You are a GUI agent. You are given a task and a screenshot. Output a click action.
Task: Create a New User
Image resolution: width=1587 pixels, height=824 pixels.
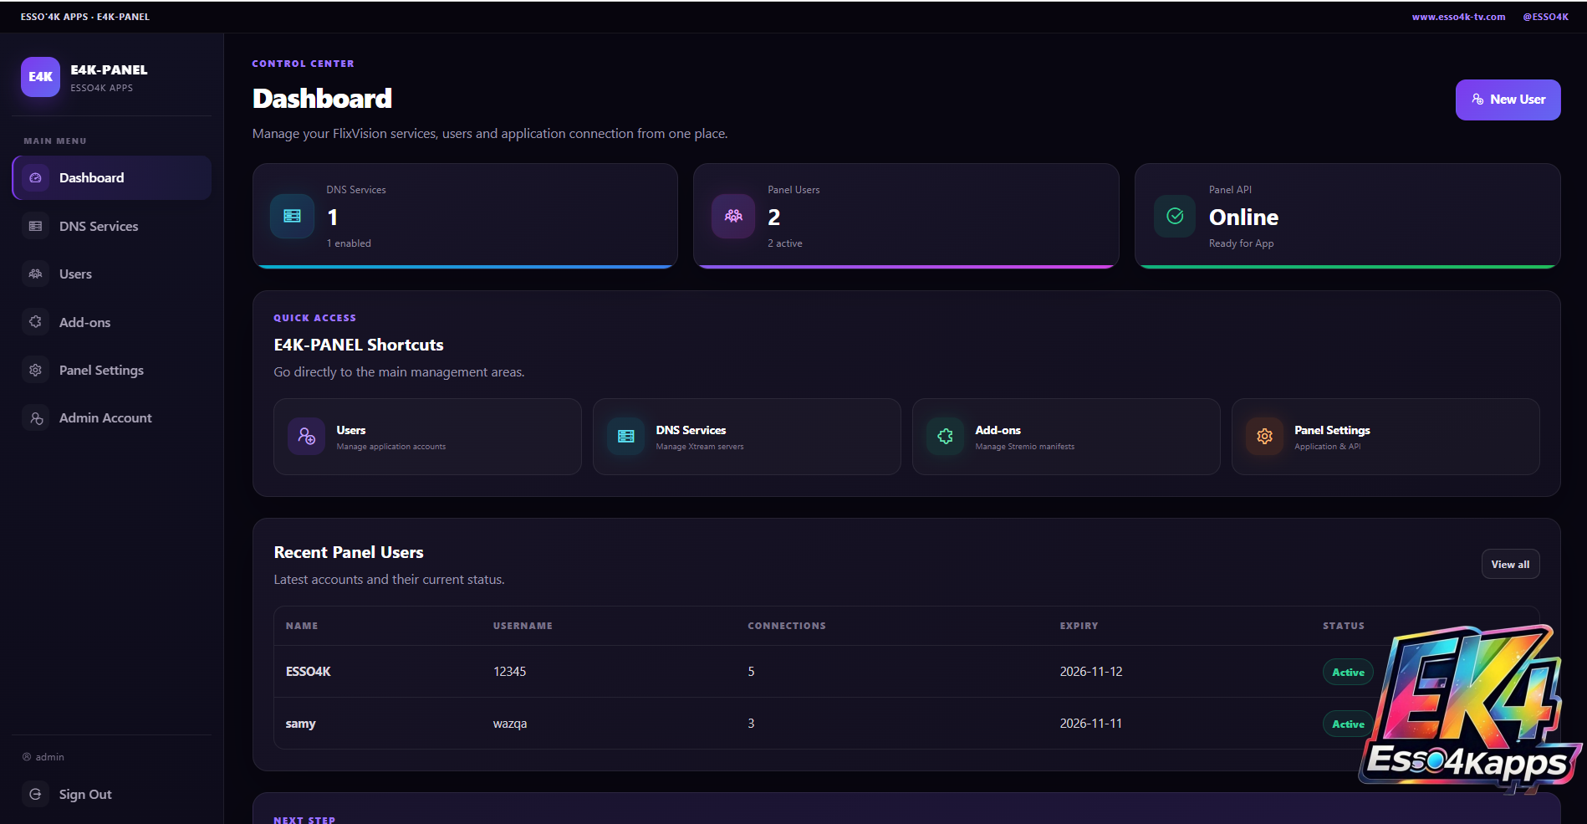[x=1508, y=100]
